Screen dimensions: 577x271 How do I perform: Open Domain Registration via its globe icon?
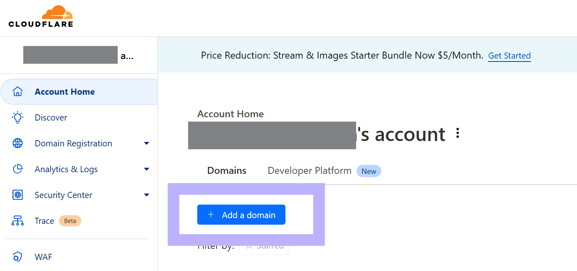click(18, 143)
